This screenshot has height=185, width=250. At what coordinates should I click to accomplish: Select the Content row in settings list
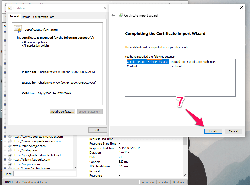[x=132, y=66]
